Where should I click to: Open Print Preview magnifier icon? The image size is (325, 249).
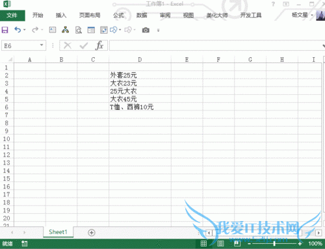(x=79, y=30)
